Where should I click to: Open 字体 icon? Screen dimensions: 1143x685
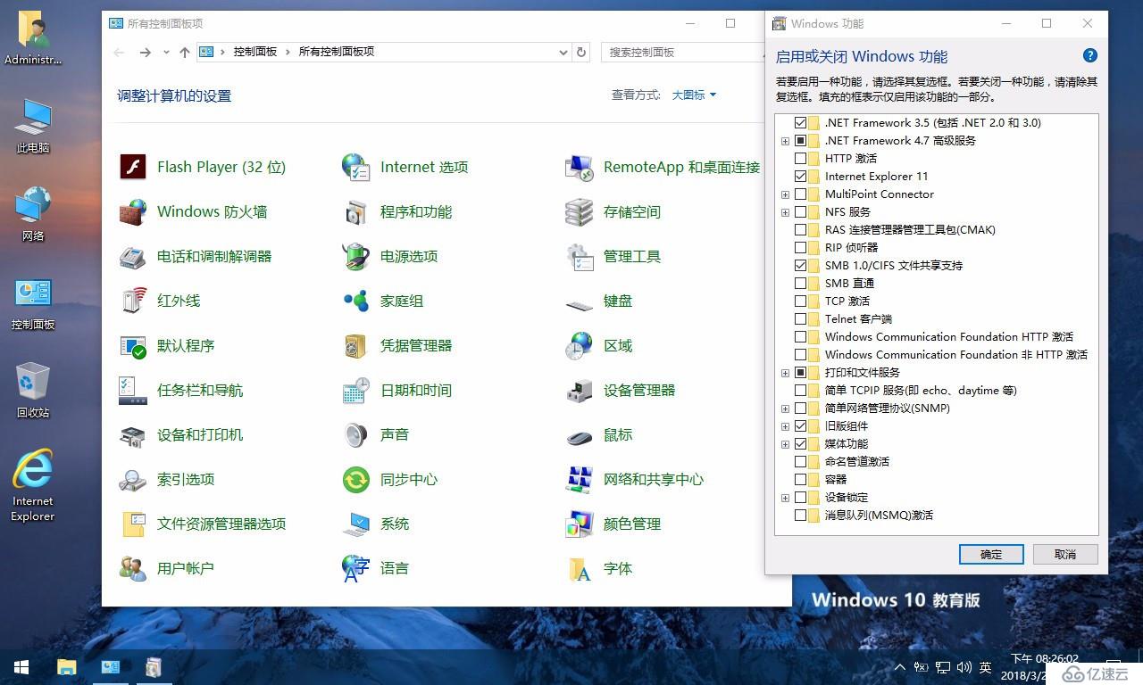click(580, 568)
